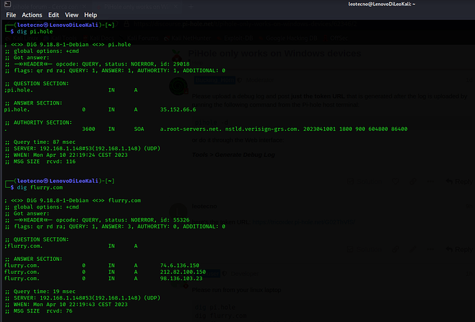Open the Kali Forums bookmark in the browser
The height and width of the screenshot is (322, 475).
tap(140, 38)
